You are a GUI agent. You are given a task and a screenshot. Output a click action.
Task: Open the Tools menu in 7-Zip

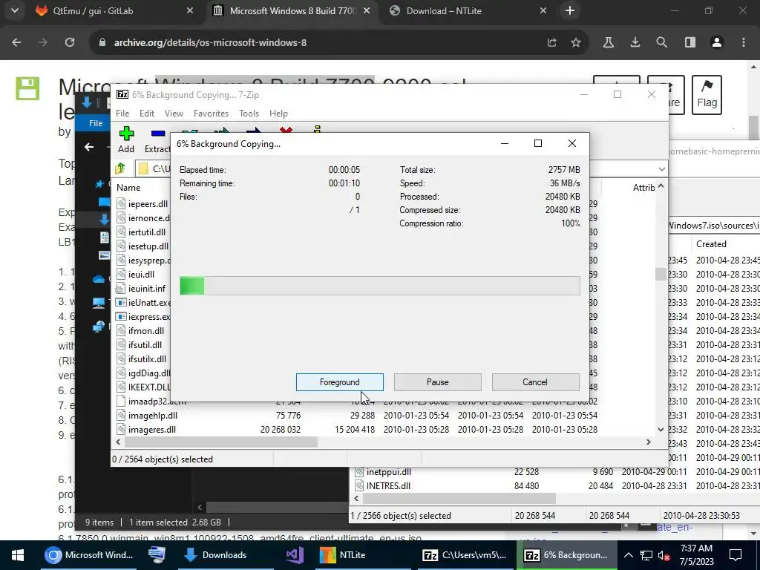pos(249,114)
